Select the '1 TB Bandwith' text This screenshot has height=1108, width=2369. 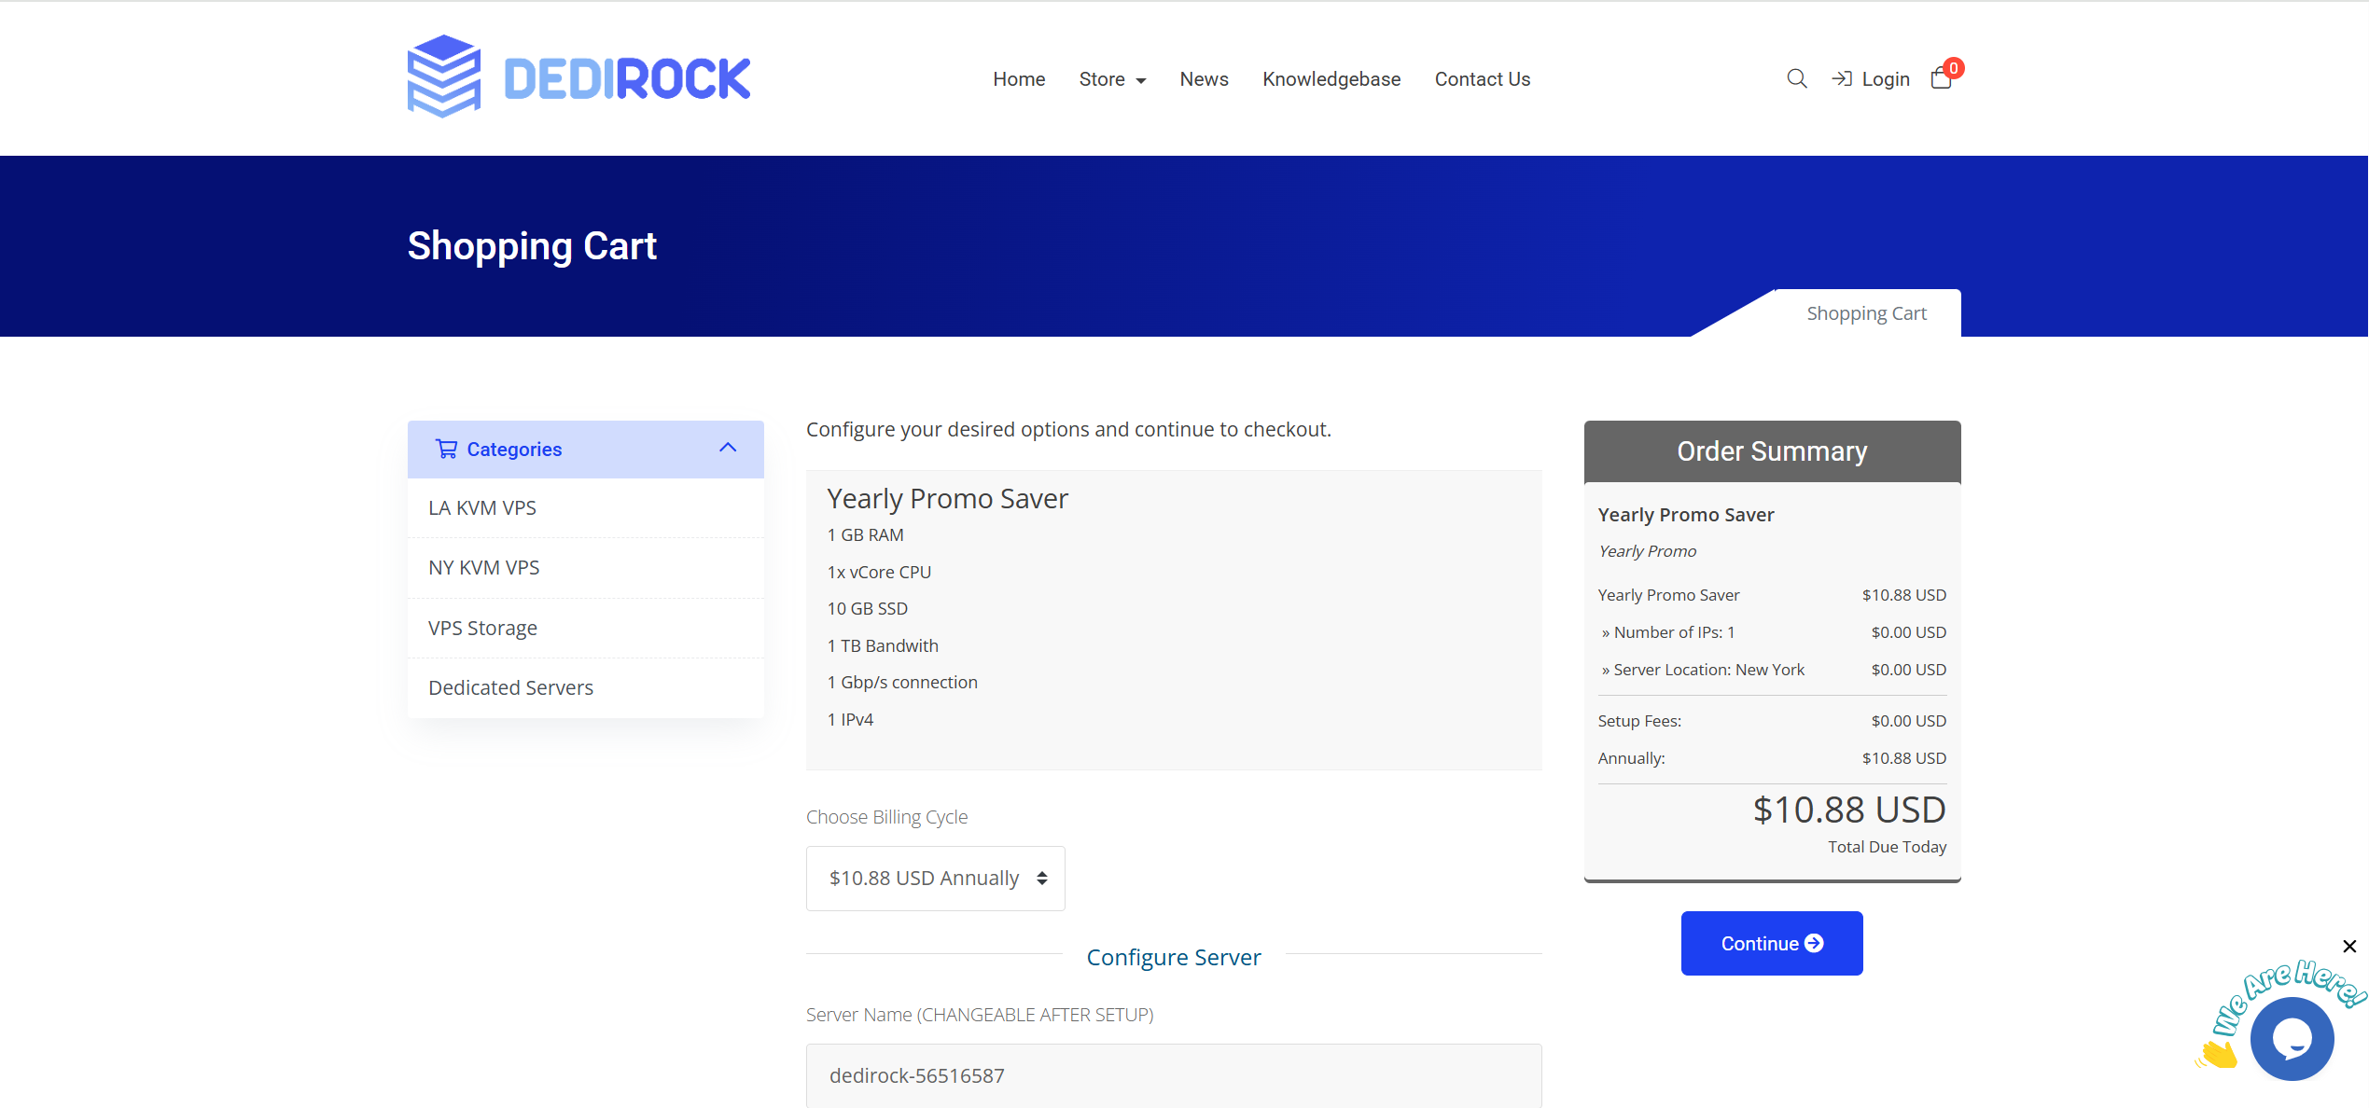[883, 646]
